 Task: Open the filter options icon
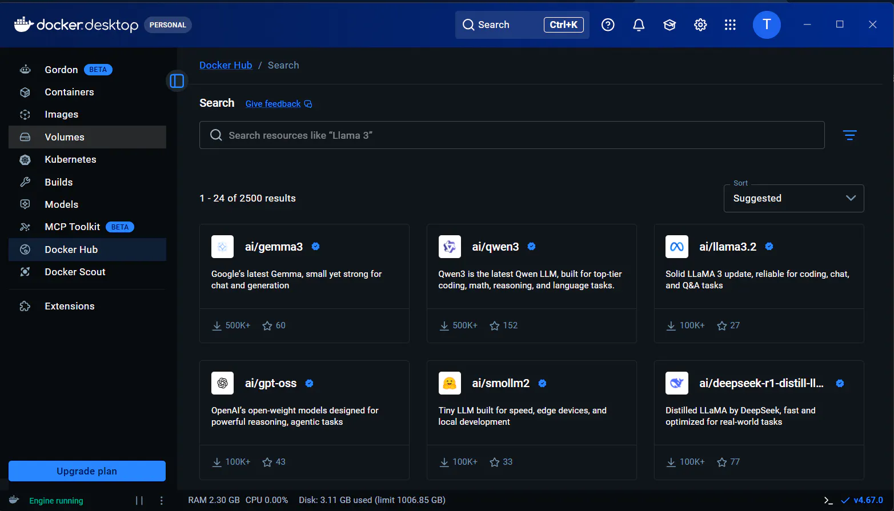click(849, 135)
